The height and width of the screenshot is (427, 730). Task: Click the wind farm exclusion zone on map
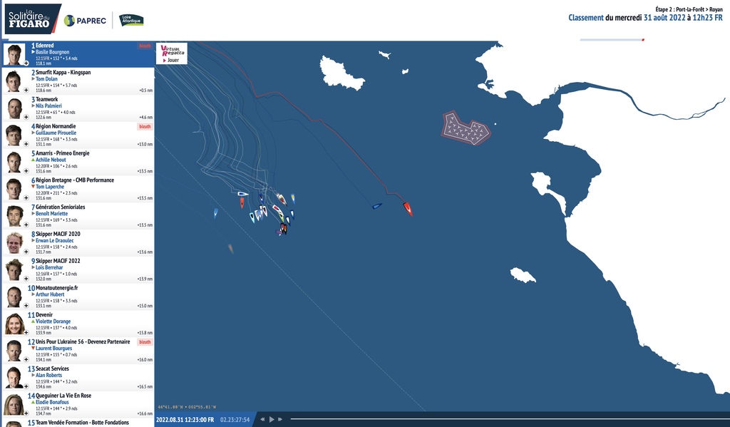coord(466,128)
